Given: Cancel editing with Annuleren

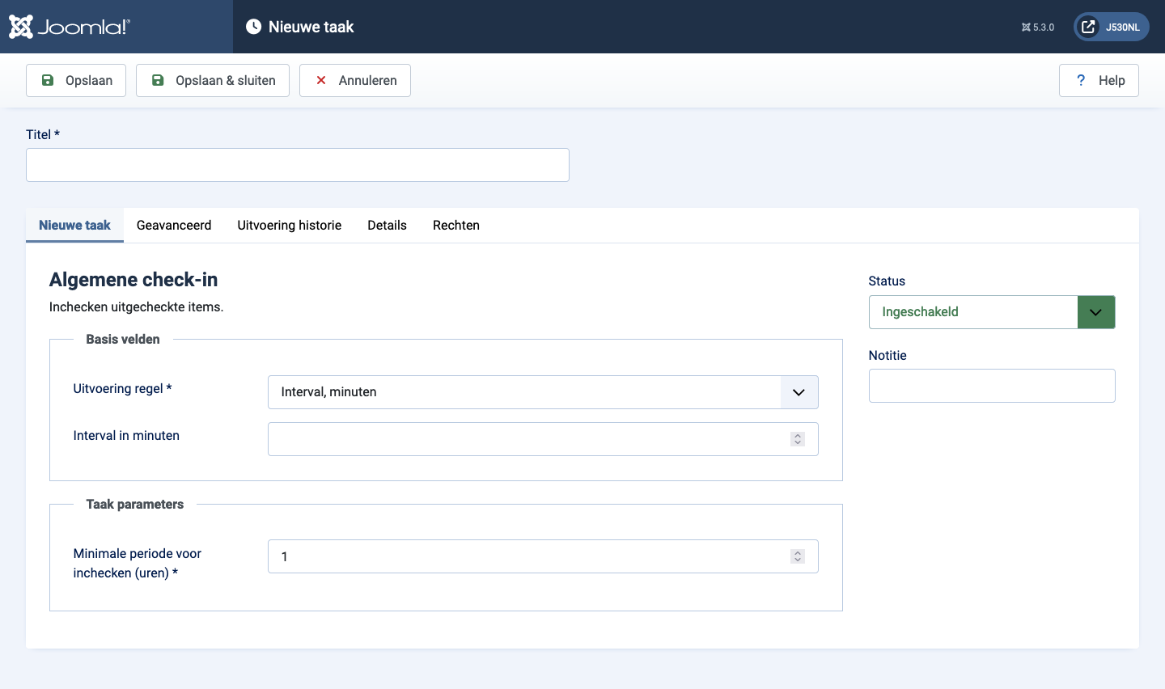Looking at the screenshot, I should tap(355, 80).
